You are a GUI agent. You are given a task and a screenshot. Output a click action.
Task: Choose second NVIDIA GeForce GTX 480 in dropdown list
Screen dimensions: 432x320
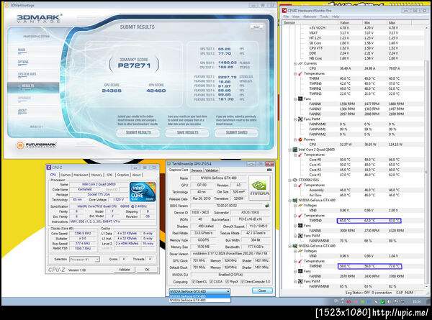pos(199,300)
